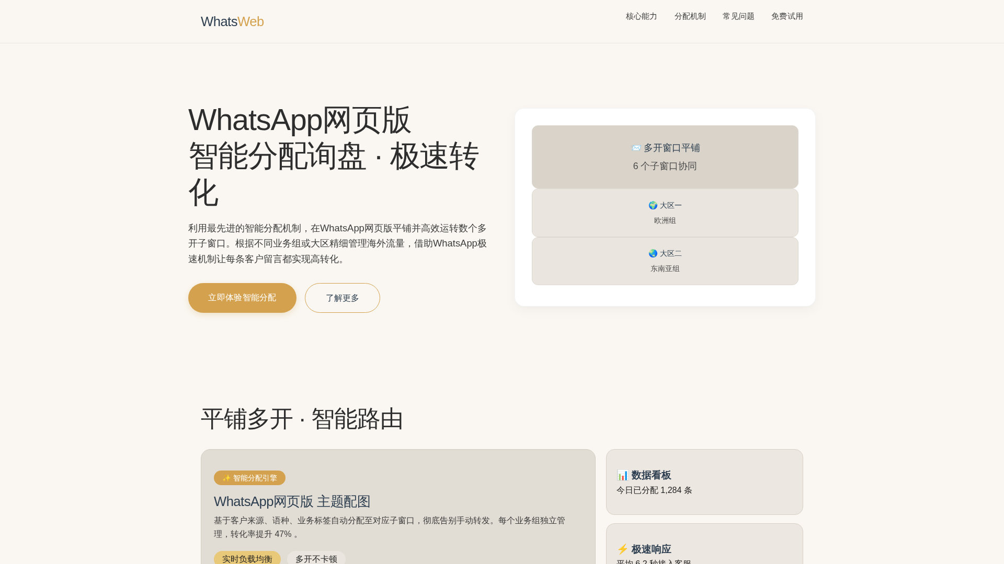
Task: Click the 极速响应 heading
Action: pyautogui.click(x=644, y=549)
